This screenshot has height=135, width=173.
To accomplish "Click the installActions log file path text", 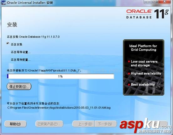I will 59,107.
